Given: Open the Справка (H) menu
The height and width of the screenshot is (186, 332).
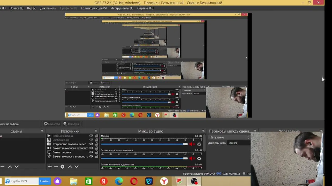Looking at the screenshot, I should (145, 8).
